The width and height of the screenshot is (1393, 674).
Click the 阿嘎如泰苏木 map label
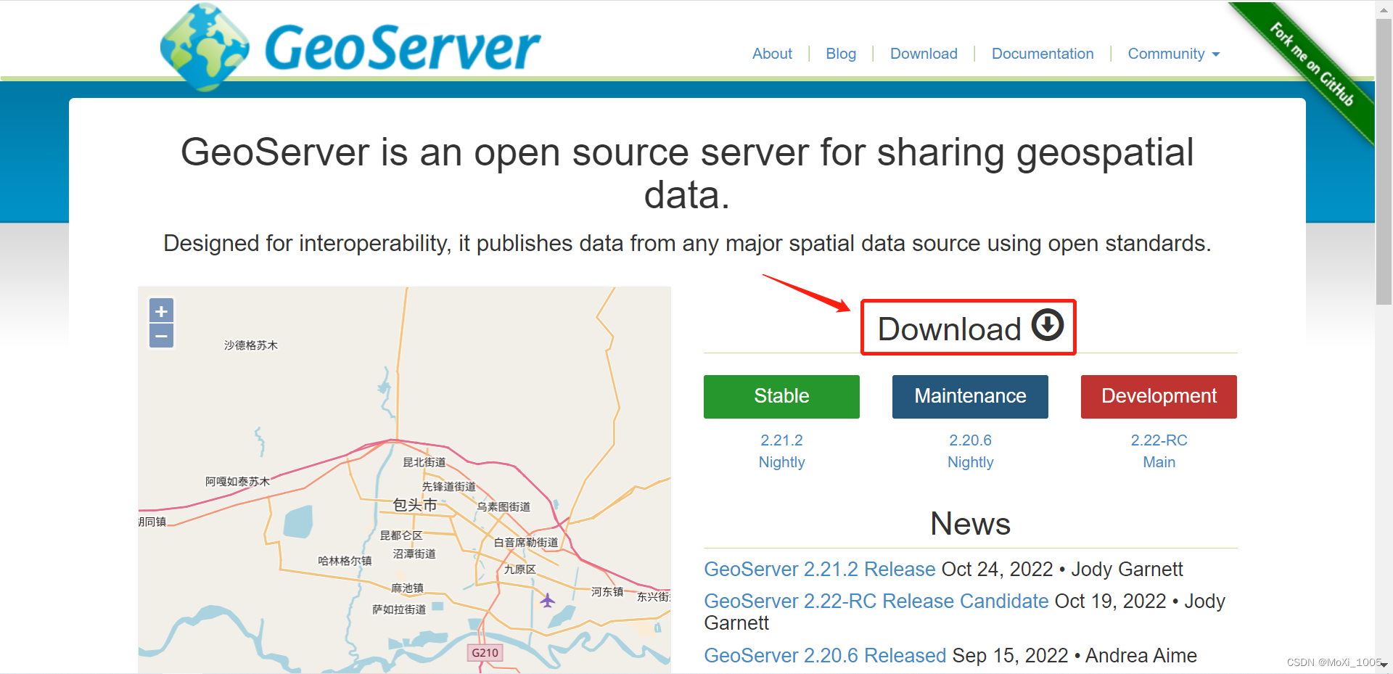tap(237, 481)
